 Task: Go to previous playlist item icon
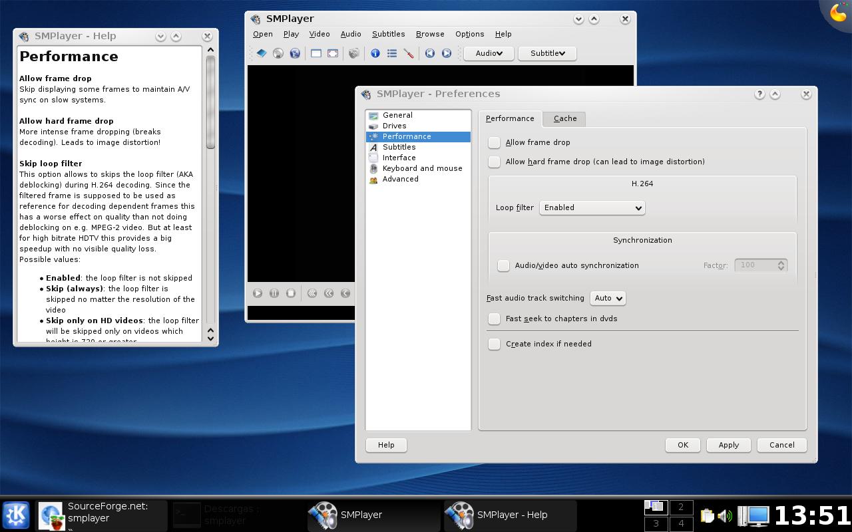pyautogui.click(x=430, y=53)
